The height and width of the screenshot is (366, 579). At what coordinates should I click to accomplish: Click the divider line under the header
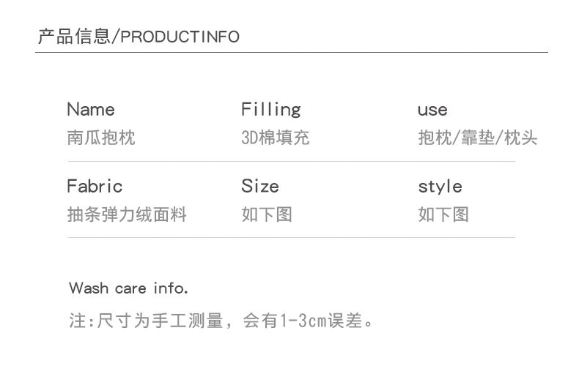tap(292, 53)
